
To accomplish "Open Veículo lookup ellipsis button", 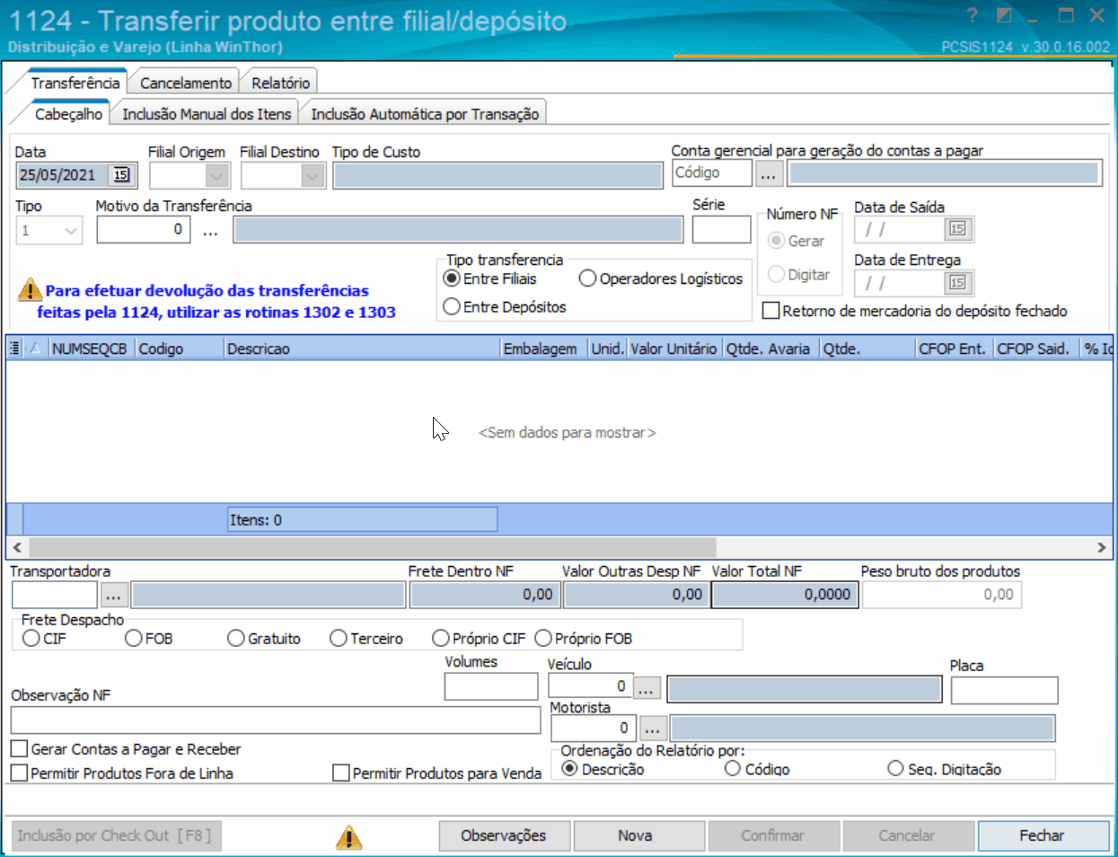I will point(647,688).
